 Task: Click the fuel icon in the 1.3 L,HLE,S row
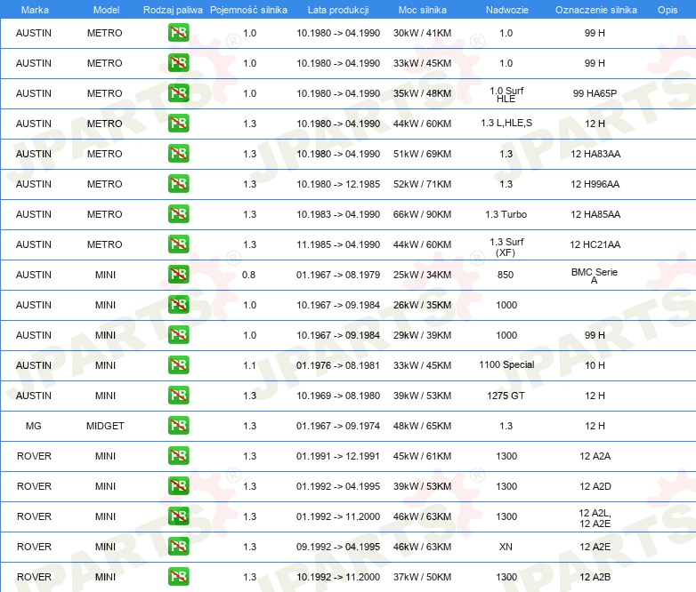click(178, 124)
